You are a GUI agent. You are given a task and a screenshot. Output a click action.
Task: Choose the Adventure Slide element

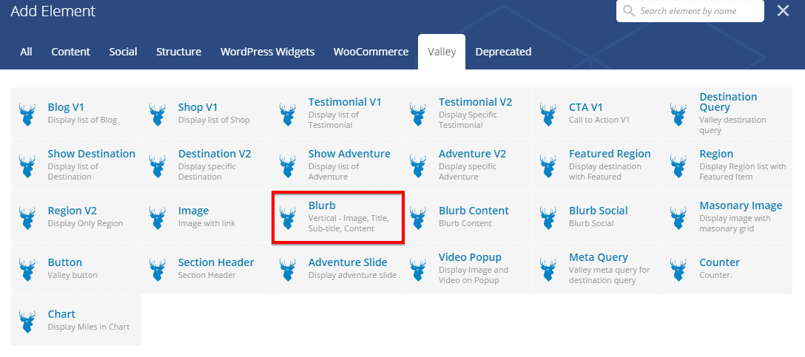click(x=347, y=262)
